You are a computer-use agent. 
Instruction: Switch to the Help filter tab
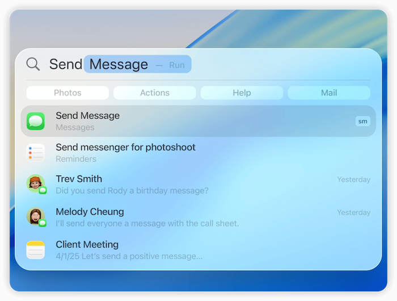click(x=242, y=93)
